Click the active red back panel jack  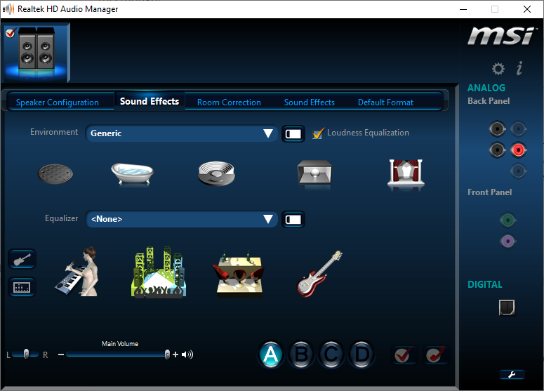[518, 150]
